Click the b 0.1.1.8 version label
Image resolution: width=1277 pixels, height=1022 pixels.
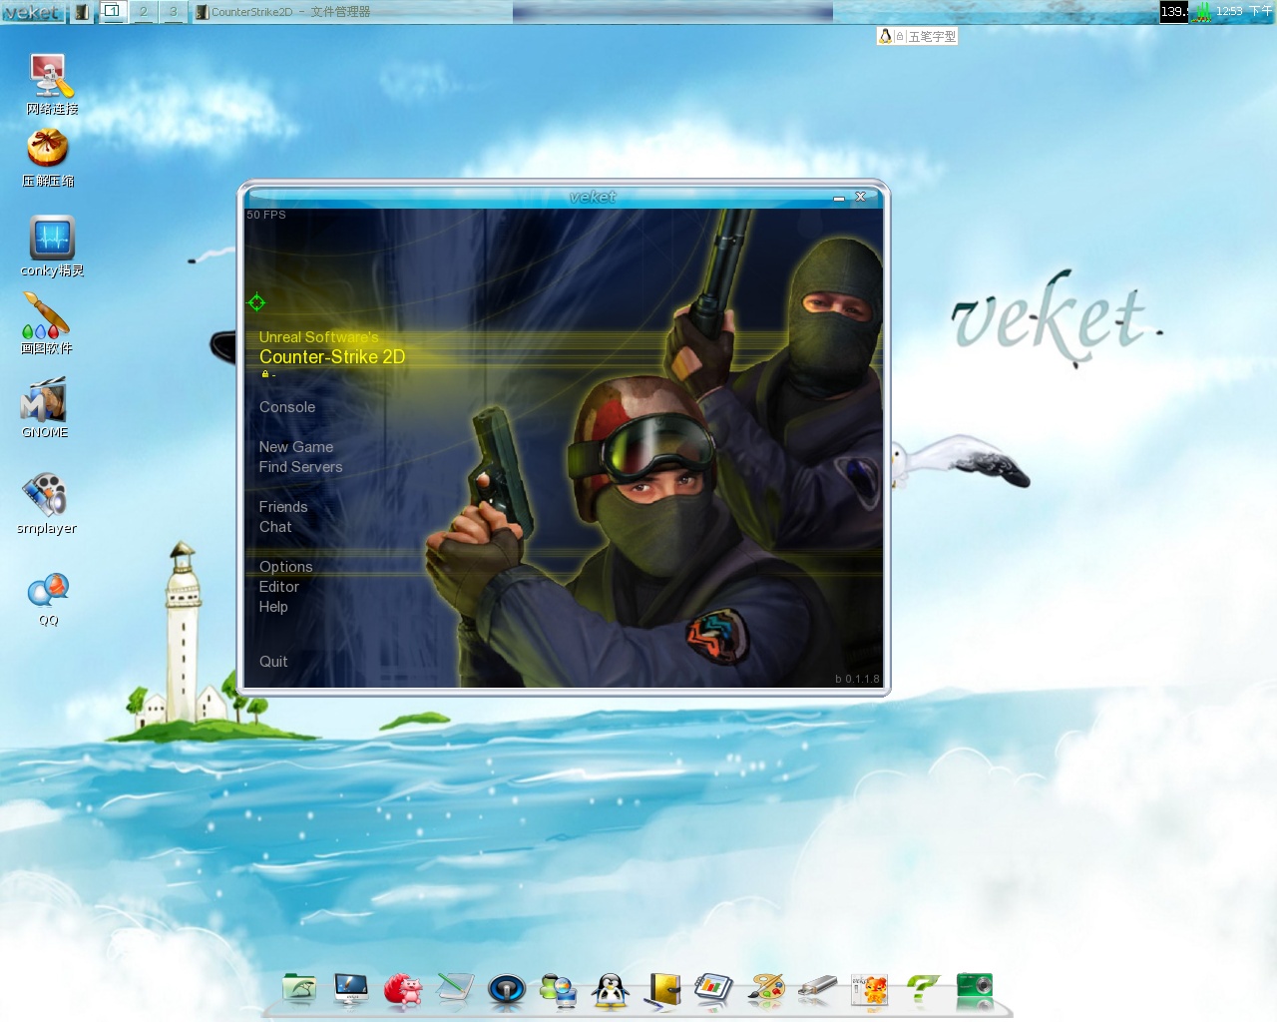click(x=857, y=679)
